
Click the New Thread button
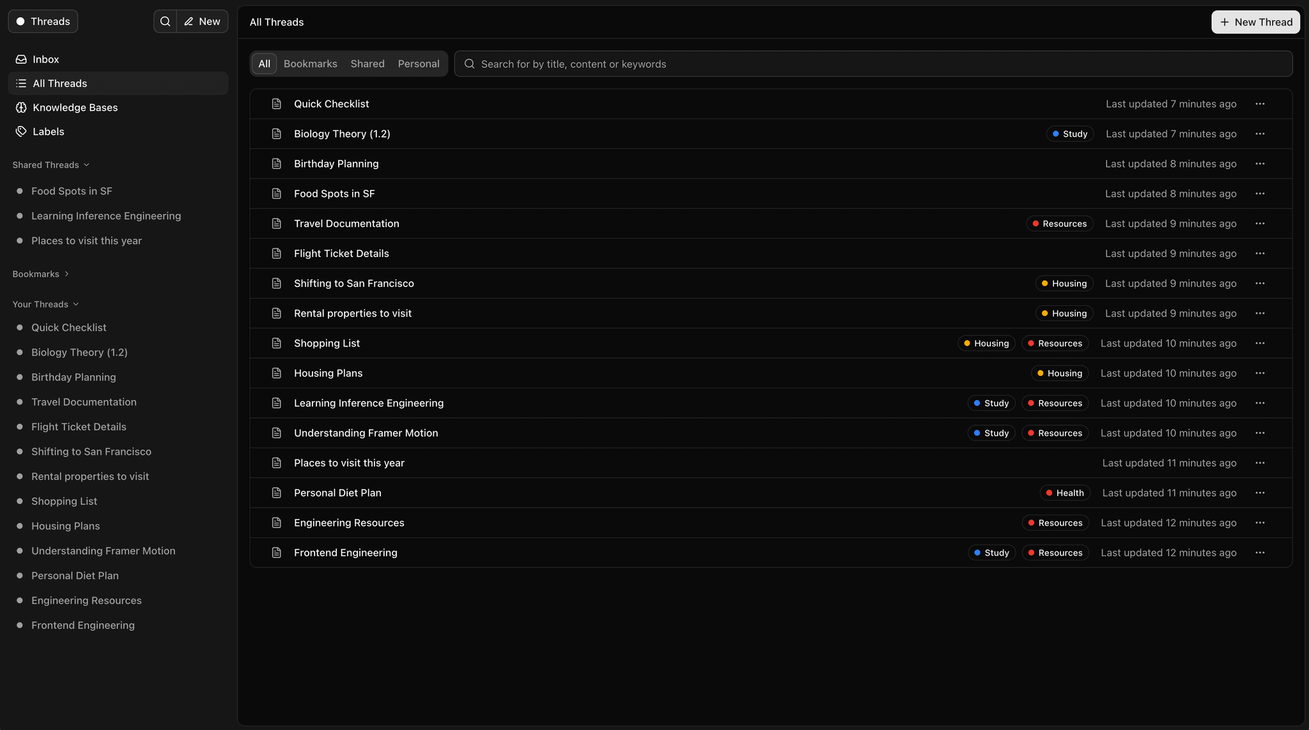[1255, 22]
